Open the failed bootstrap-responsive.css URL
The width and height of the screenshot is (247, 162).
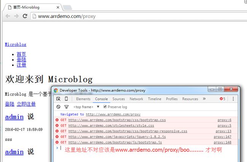pos(128,131)
